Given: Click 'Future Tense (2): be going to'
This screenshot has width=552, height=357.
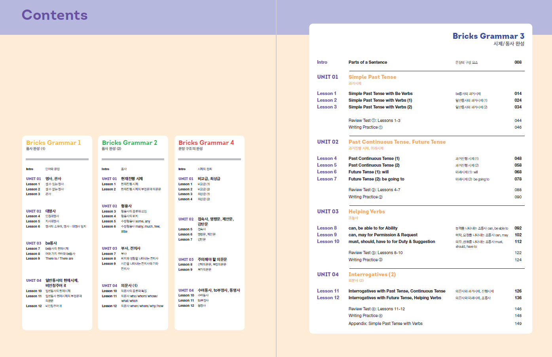Looking at the screenshot, I should [376, 179].
